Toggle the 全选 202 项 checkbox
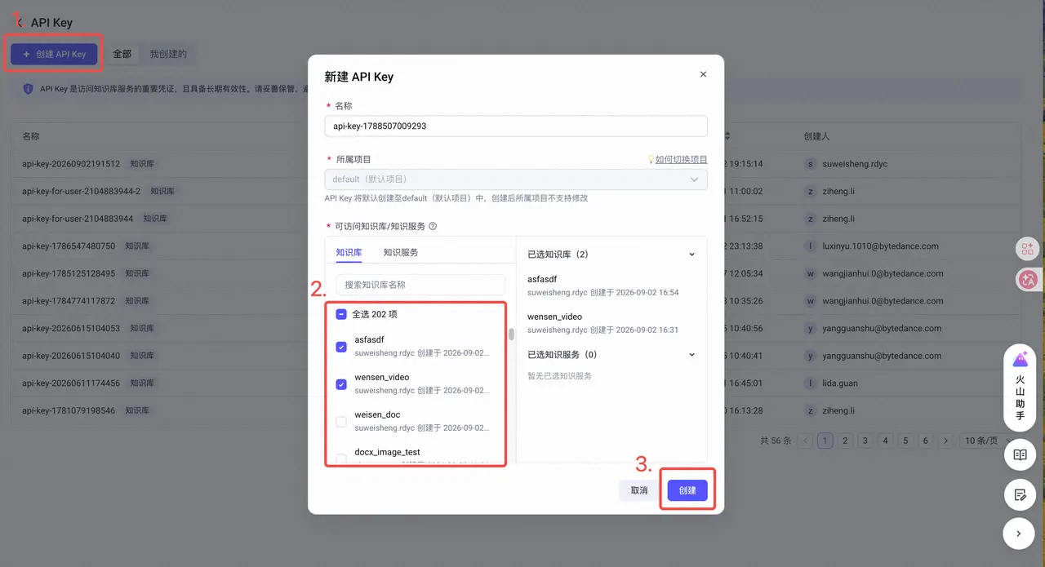Image resolution: width=1045 pixels, height=567 pixels. 341,314
